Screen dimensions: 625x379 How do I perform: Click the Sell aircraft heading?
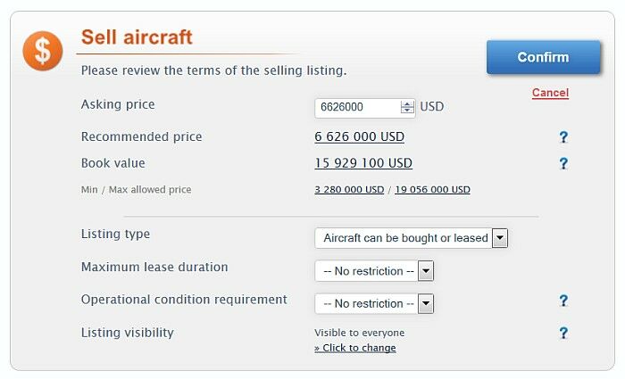coord(137,37)
